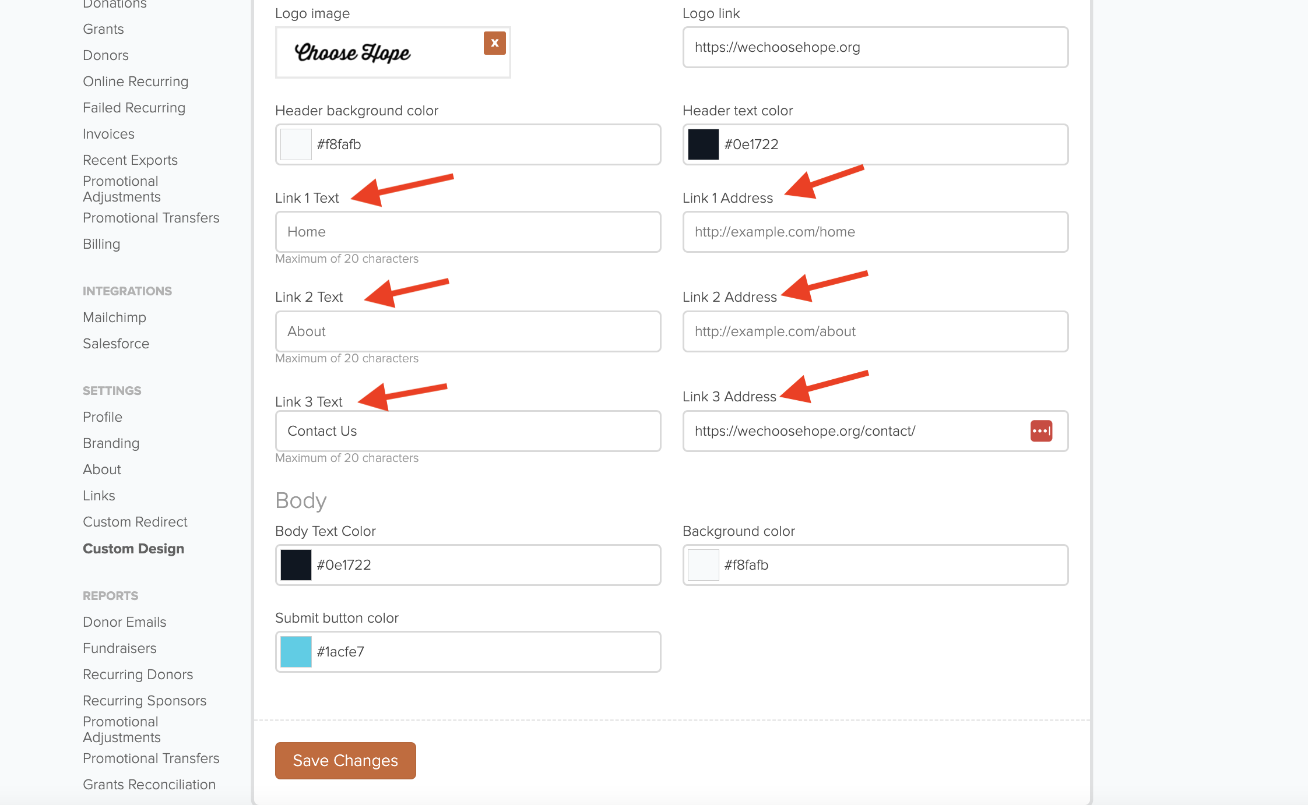1308x805 pixels.
Task: Click Save Changes button
Action: (x=346, y=761)
